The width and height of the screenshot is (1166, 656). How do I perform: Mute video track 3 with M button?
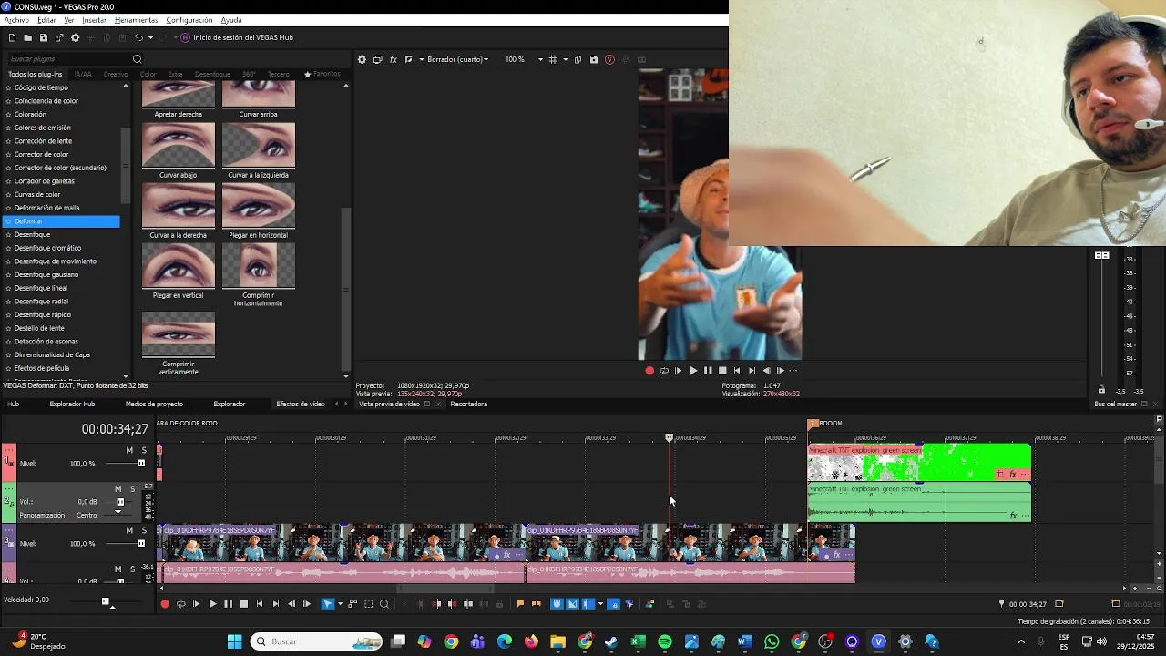(x=129, y=529)
